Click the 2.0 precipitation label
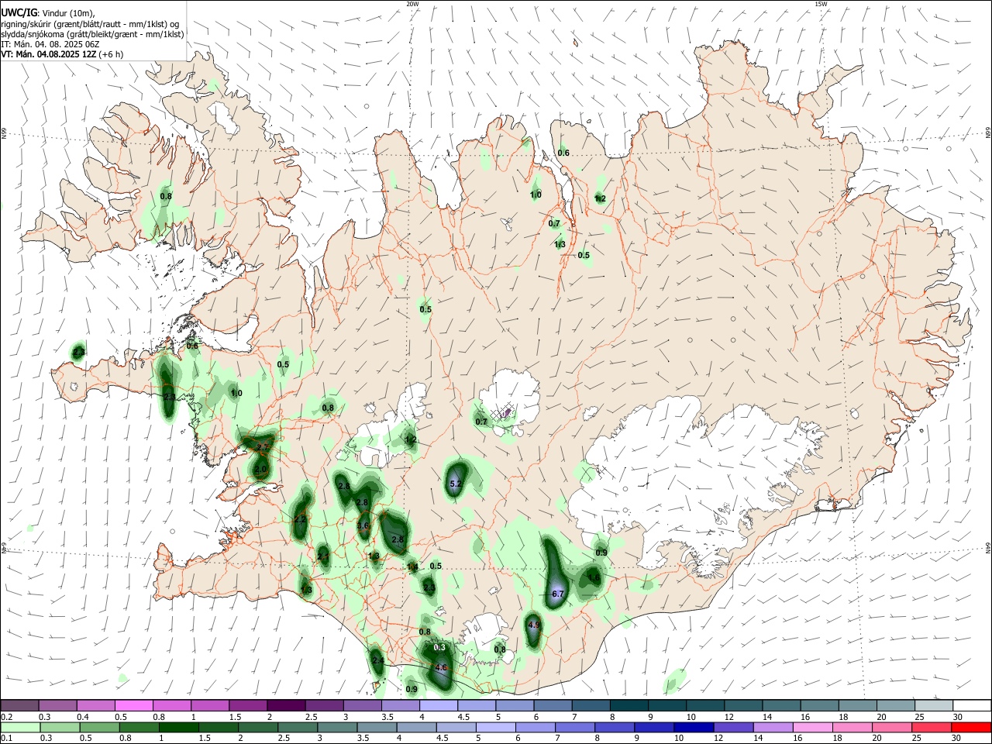 coord(260,470)
